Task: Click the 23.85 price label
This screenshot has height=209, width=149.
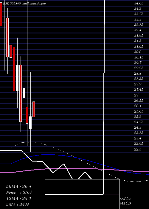Action: point(139,133)
